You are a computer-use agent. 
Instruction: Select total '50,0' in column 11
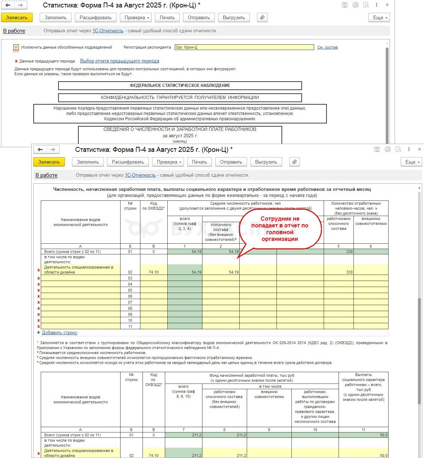coord(363,435)
